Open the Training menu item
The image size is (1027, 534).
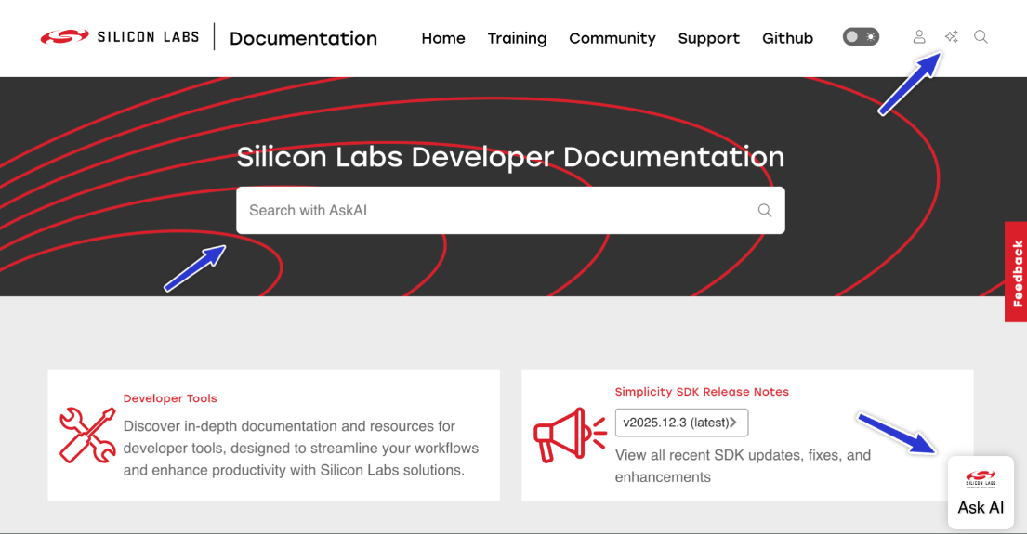[517, 38]
